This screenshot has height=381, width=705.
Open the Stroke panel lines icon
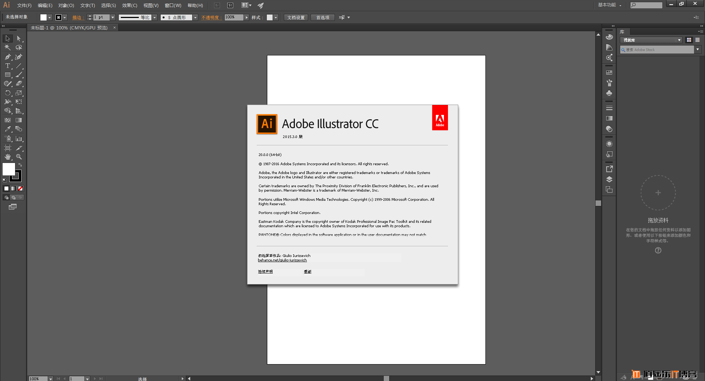[609, 108]
